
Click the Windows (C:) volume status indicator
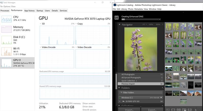pos(120,98)
